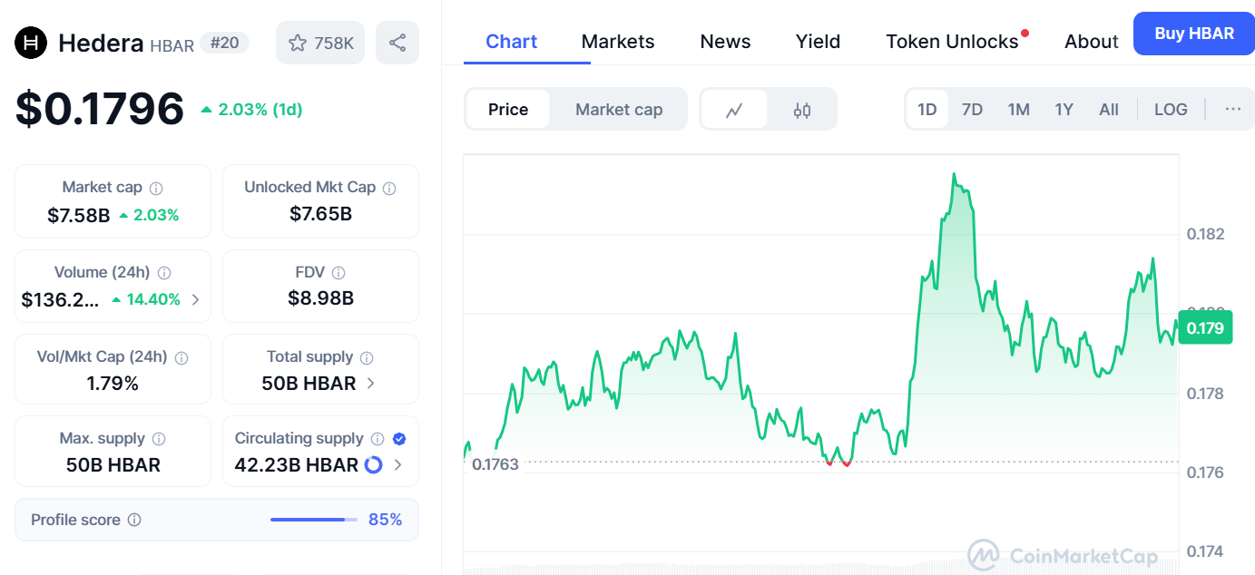The height and width of the screenshot is (575, 1255).
Task: Click the 1.79% Vol/Mkt Cap value
Action: point(113,384)
